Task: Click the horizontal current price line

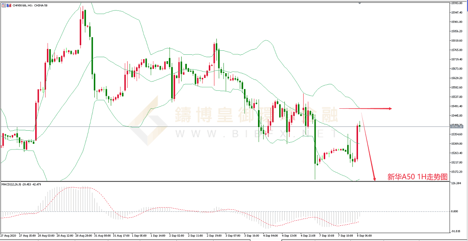Action: click(200, 126)
